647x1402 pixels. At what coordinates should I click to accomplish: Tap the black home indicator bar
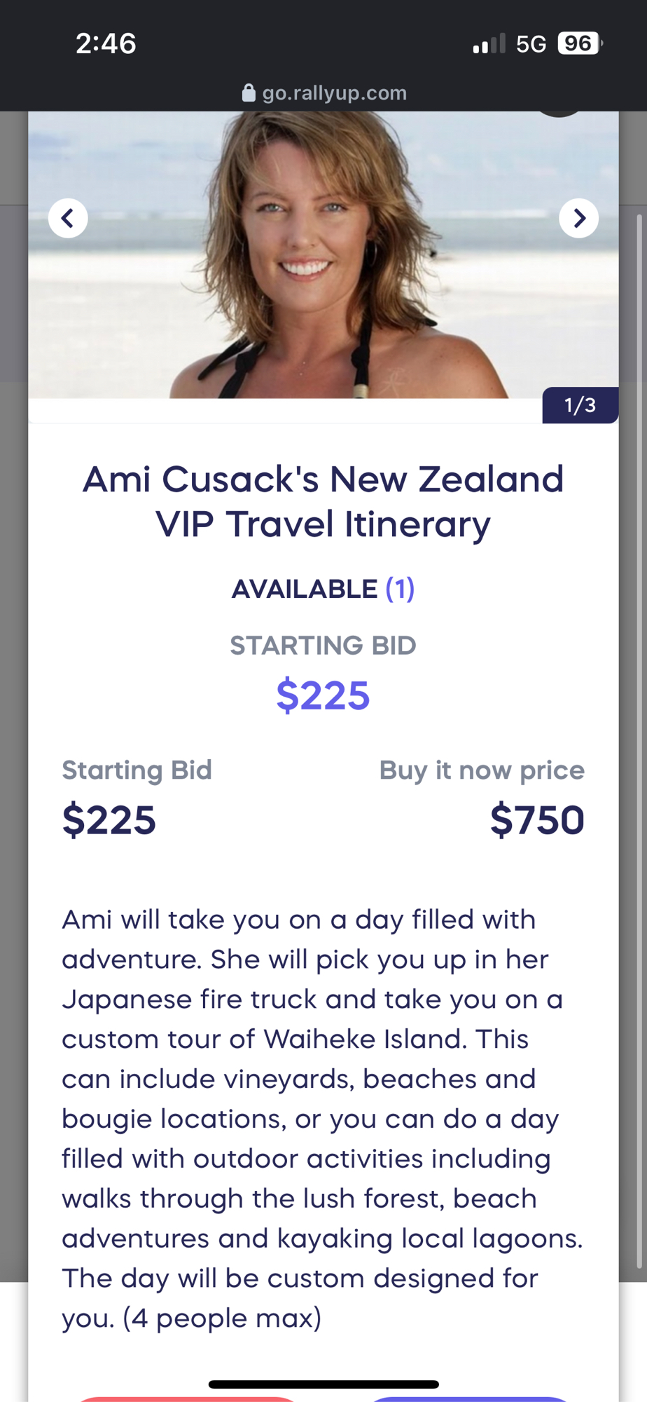point(323,1384)
